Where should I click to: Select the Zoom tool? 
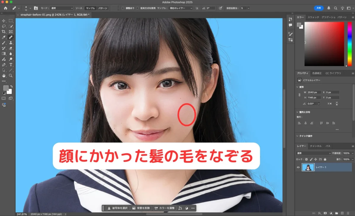click(11, 76)
